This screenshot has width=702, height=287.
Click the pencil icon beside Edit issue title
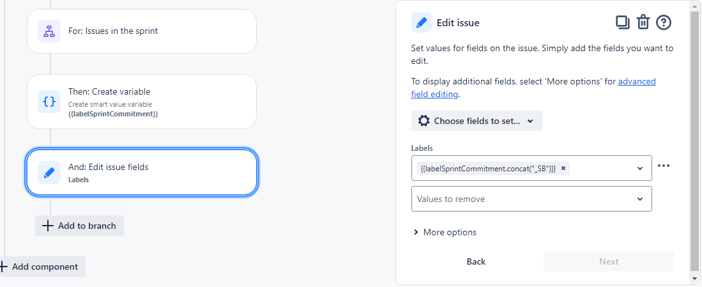pyautogui.click(x=422, y=22)
